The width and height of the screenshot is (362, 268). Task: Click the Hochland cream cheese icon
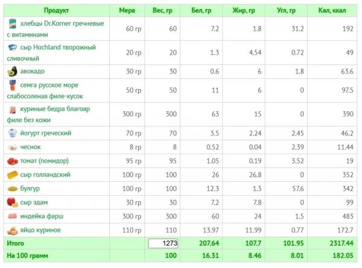tap(13, 48)
